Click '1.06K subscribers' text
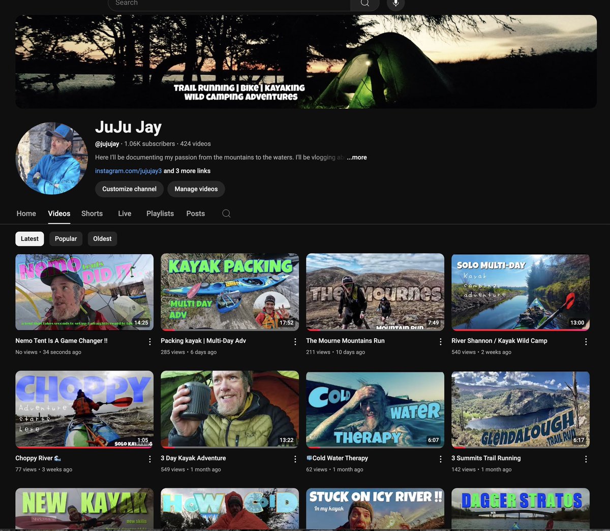 [x=149, y=144]
